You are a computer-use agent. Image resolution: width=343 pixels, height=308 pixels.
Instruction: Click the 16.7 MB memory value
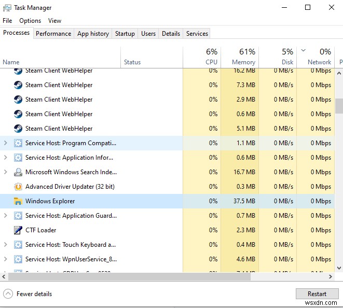[244, 172]
